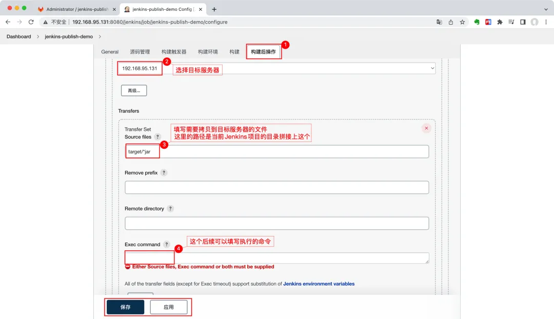Click the GitLab favicon on first tab

point(41,9)
